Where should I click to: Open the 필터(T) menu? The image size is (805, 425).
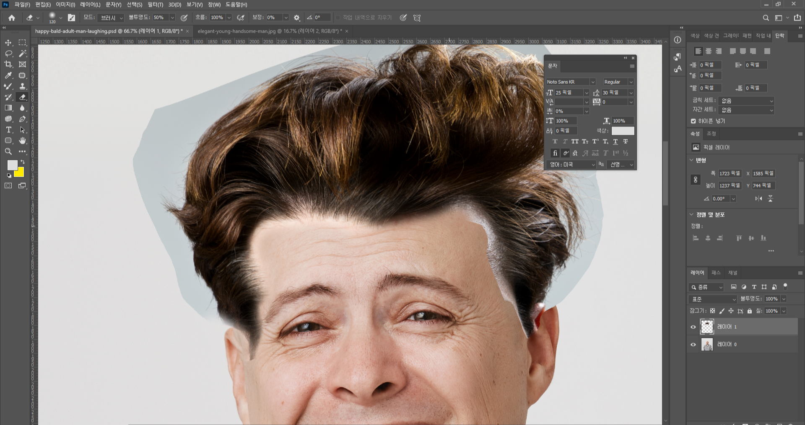(x=155, y=5)
